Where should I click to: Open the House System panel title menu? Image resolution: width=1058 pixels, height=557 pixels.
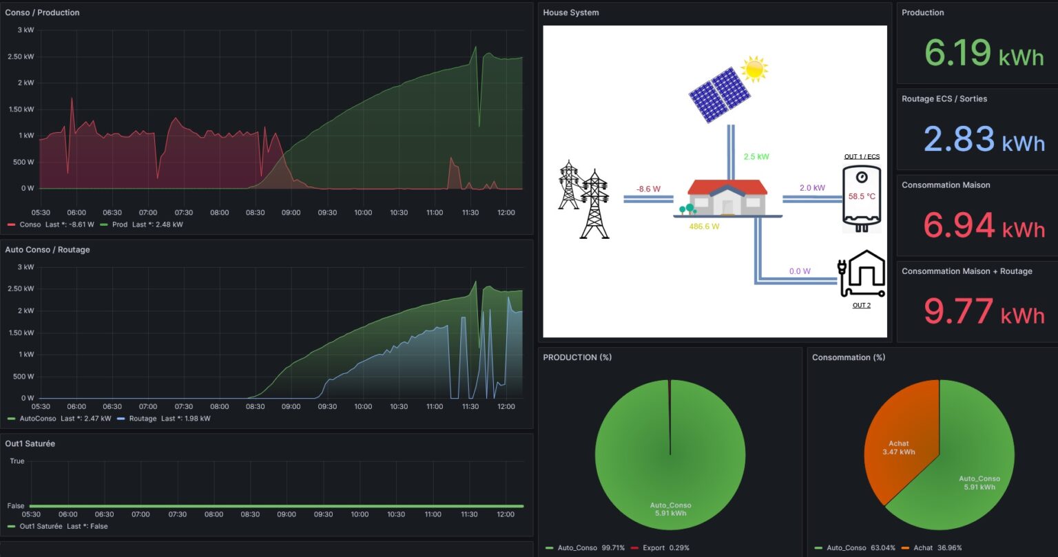(570, 12)
